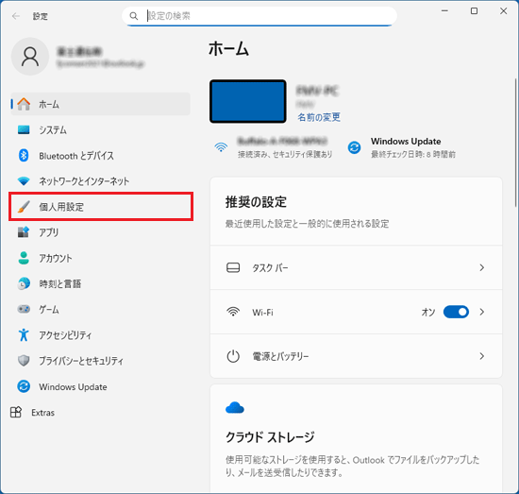The height and width of the screenshot is (494, 519).
Task: Click the クラウド ストレージ heading
Action: pos(270,437)
